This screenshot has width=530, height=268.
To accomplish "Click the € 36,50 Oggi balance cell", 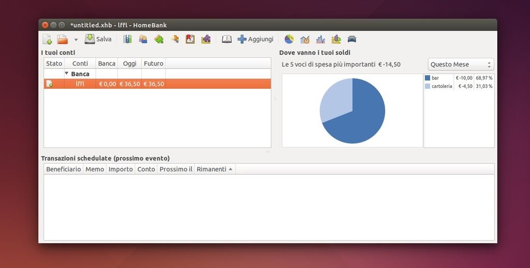I will click(x=130, y=84).
